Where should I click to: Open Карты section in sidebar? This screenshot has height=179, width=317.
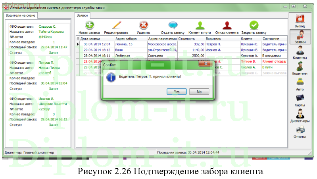click(x=300, y=99)
